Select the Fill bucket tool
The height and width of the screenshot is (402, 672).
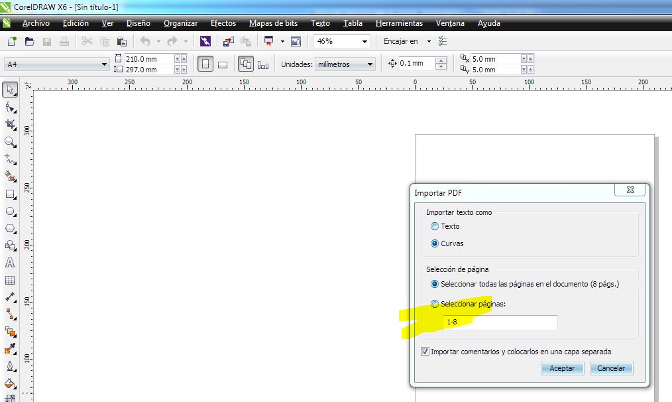11,383
